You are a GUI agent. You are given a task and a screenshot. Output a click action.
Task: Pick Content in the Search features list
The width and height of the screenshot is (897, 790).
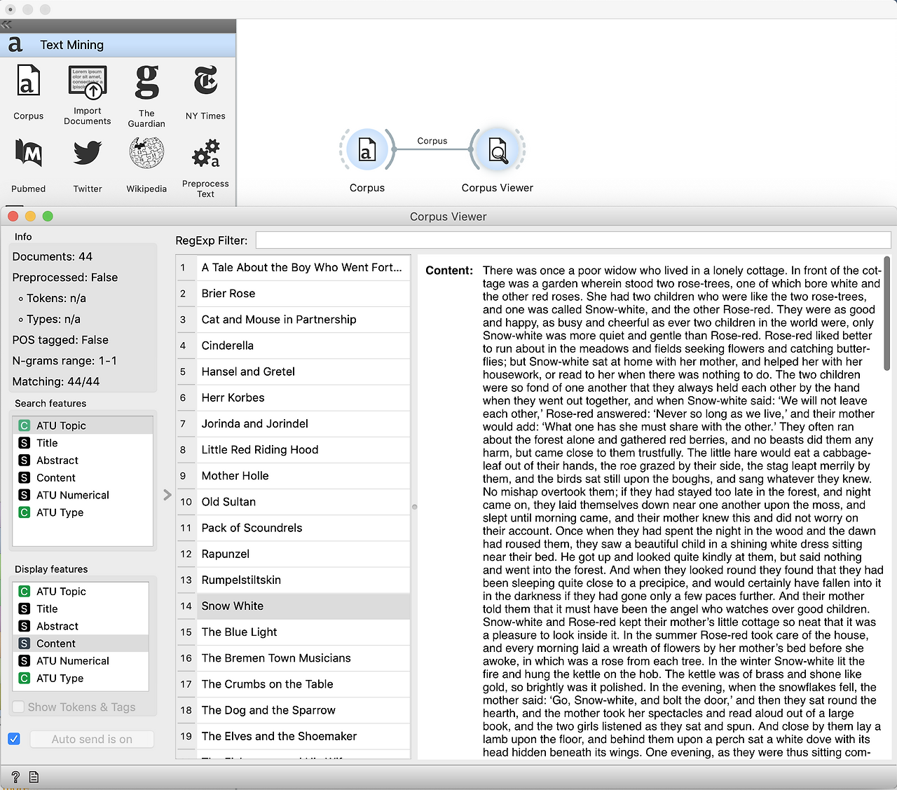coord(83,478)
